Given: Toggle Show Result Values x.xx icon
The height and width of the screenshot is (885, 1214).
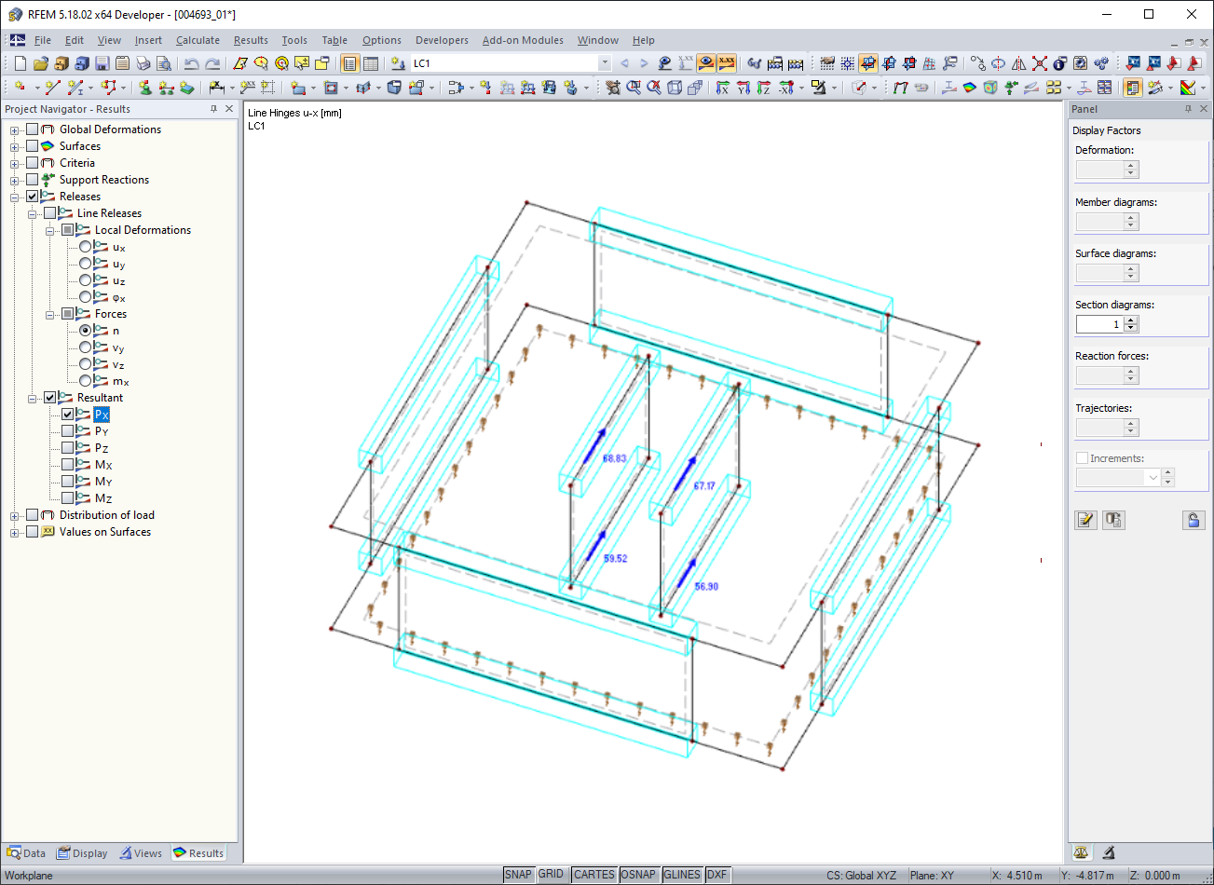Looking at the screenshot, I should (x=727, y=63).
